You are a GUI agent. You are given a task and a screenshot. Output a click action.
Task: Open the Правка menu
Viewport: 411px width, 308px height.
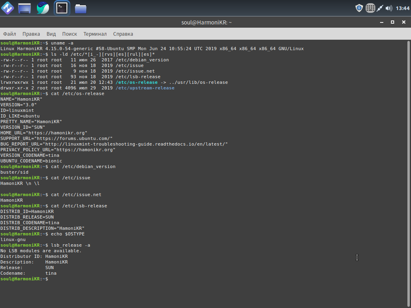31,34
